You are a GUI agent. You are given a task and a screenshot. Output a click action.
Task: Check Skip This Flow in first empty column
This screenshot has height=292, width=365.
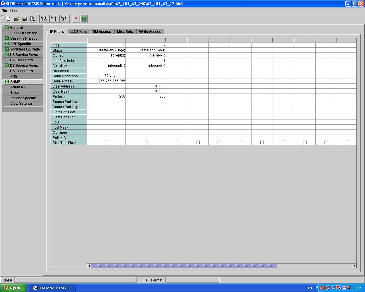pyautogui.click(x=177, y=142)
